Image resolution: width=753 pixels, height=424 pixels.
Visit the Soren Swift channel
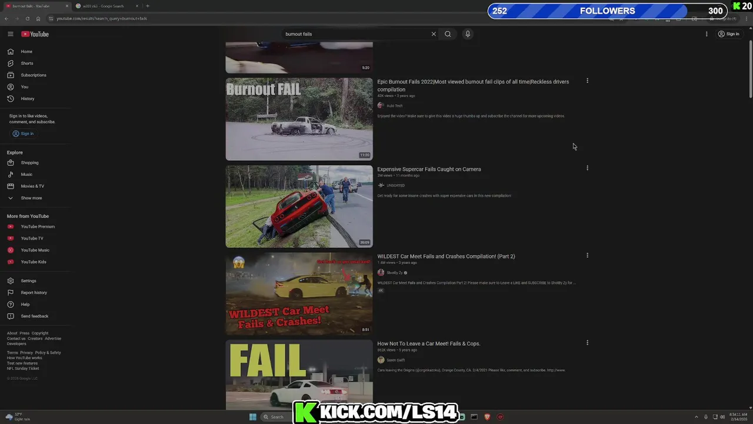coord(395,360)
